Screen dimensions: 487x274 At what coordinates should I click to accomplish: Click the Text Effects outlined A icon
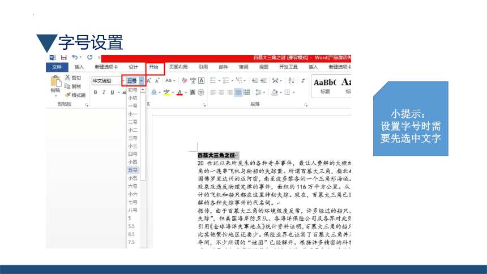tap(153, 92)
